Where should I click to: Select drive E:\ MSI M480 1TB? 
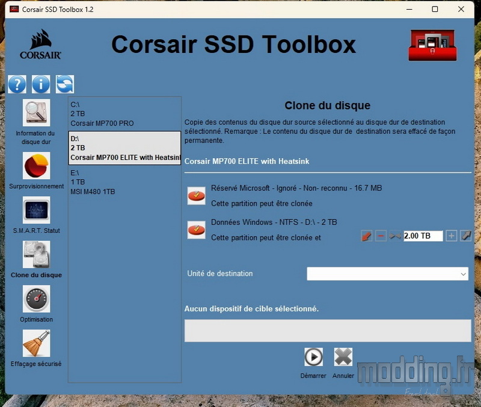pyautogui.click(x=124, y=182)
